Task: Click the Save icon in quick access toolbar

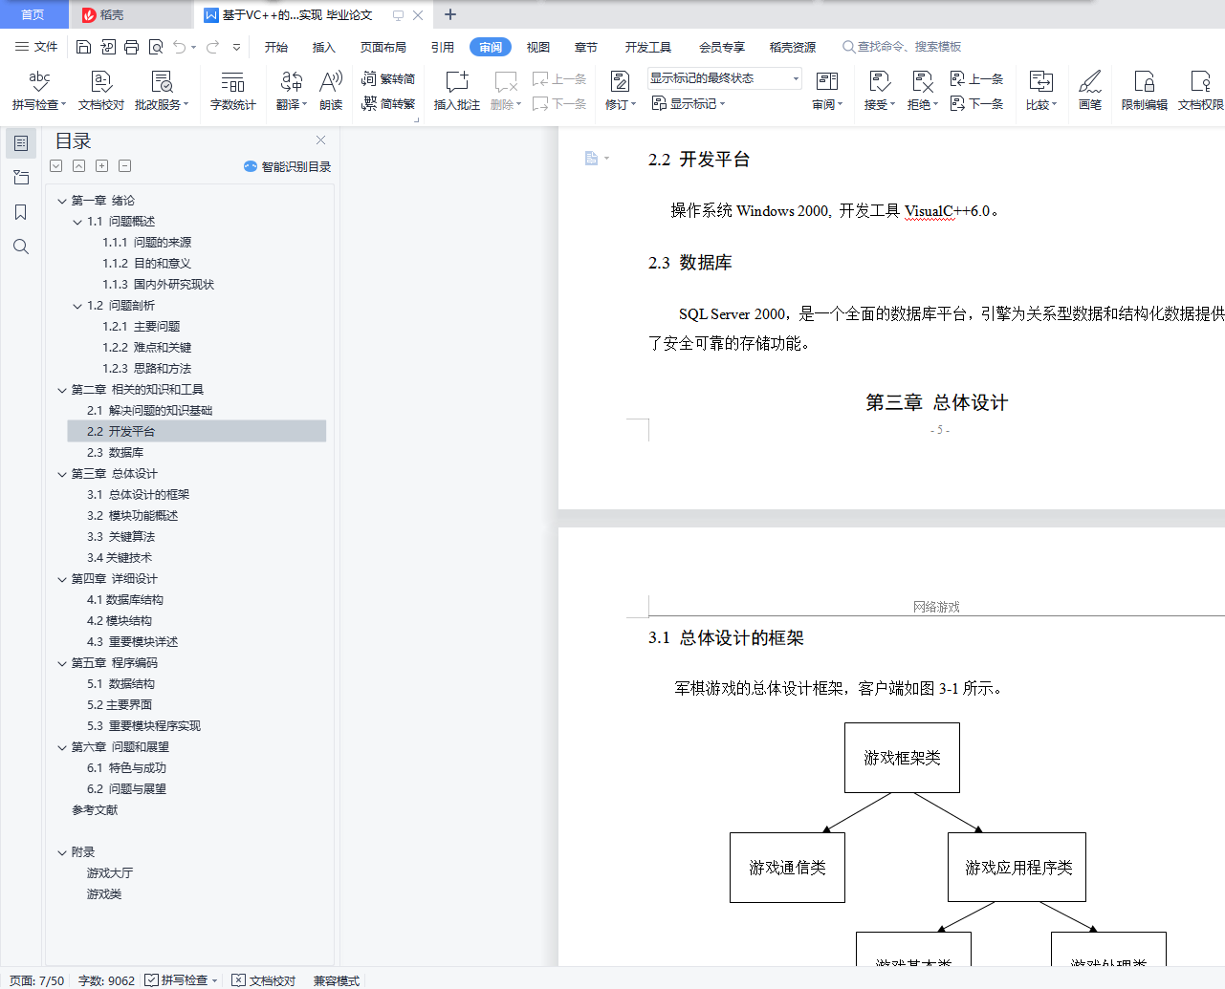Action: (x=83, y=47)
